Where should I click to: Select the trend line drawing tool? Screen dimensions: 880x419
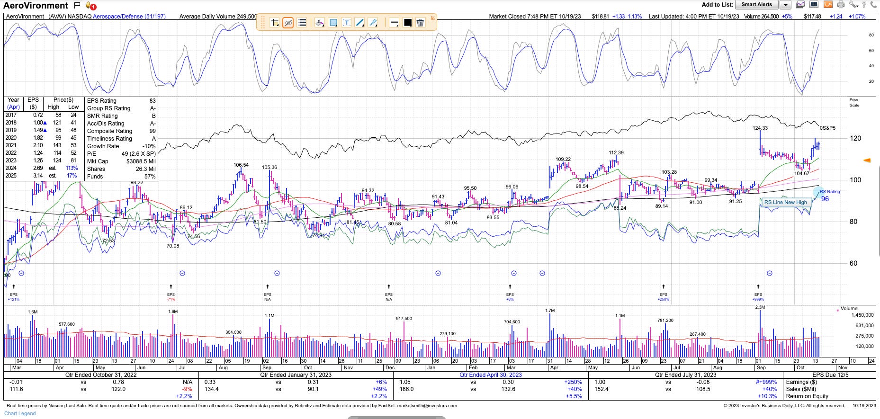coord(359,23)
